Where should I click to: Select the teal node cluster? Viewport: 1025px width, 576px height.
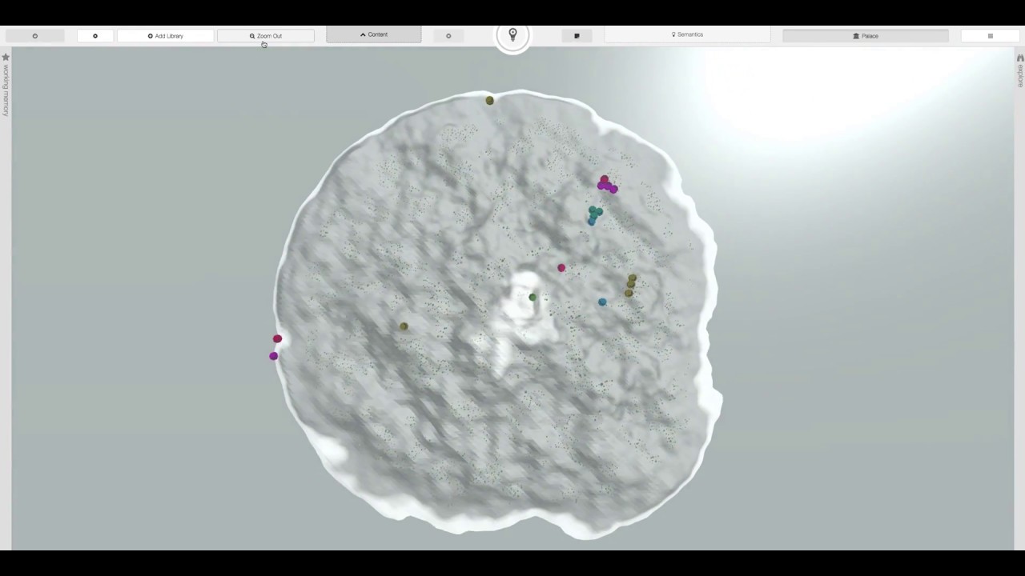pos(594,214)
